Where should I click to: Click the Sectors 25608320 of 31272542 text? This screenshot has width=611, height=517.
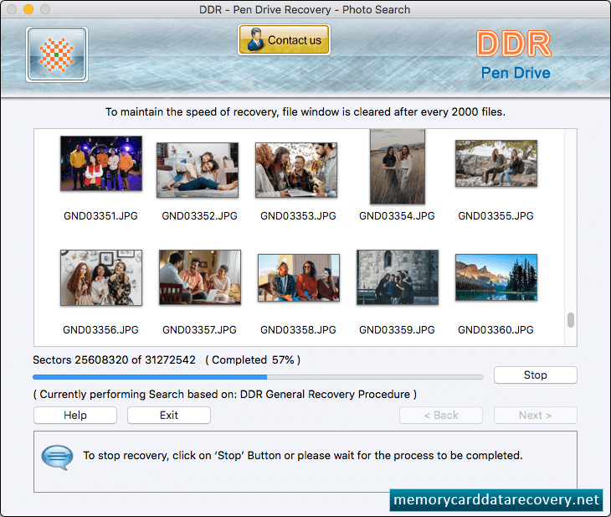tap(114, 359)
